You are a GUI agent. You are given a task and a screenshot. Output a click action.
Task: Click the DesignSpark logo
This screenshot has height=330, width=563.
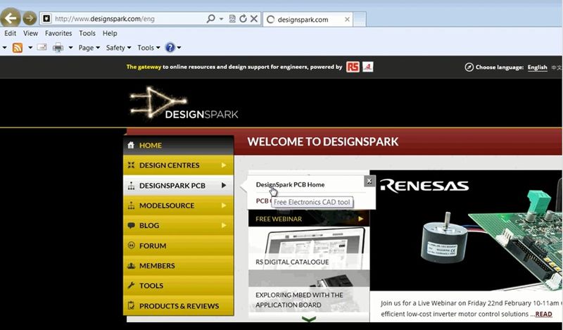pos(184,103)
